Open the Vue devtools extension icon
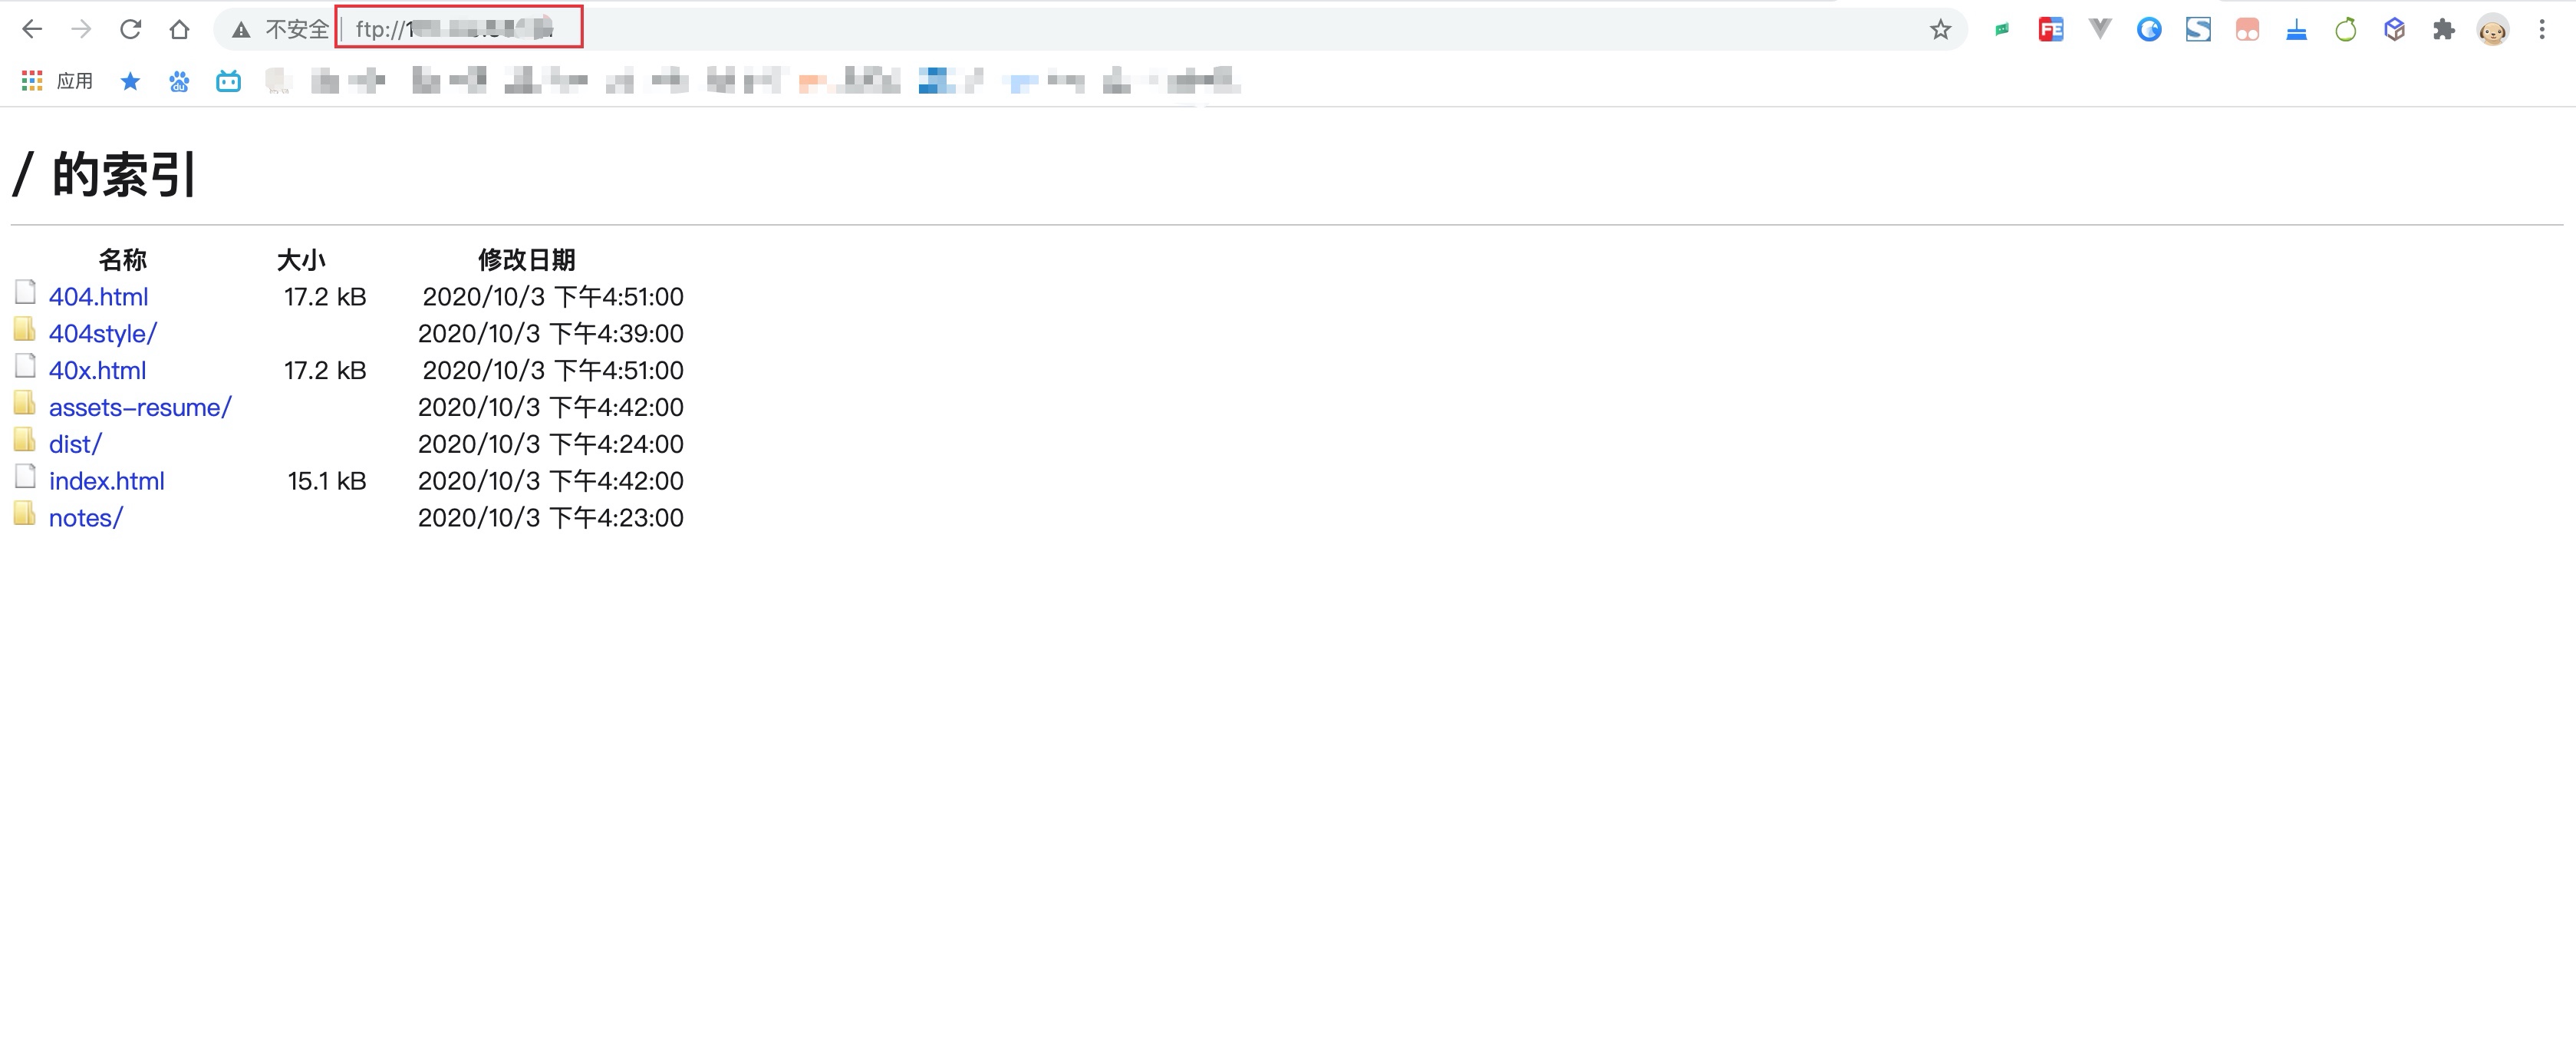This screenshot has height=1056, width=2576. pyautogui.click(x=2099, y=29)
